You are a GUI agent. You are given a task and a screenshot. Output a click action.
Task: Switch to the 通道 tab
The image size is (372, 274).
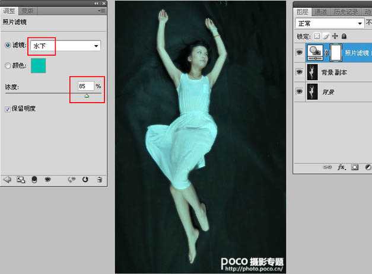(x=321, y=11)
